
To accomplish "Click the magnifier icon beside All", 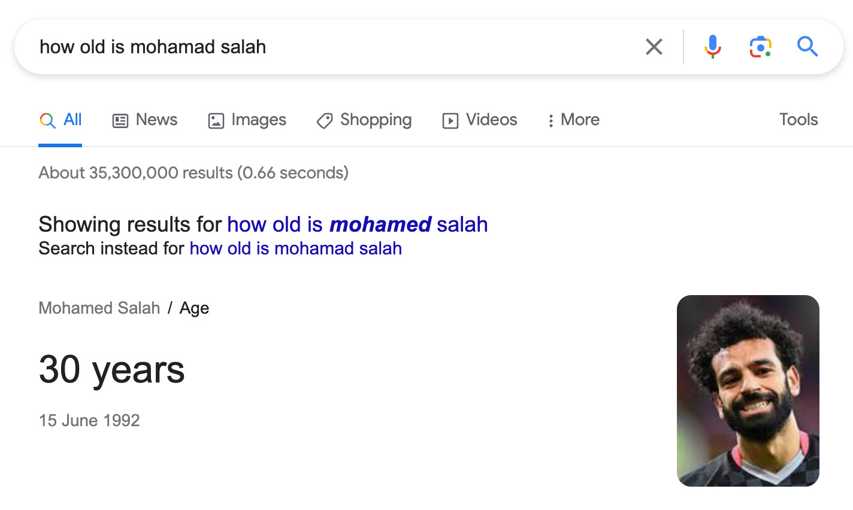I will [x=47, y=120].
